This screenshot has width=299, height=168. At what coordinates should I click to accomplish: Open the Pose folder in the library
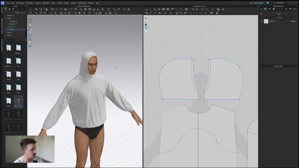tap(18, 75)
